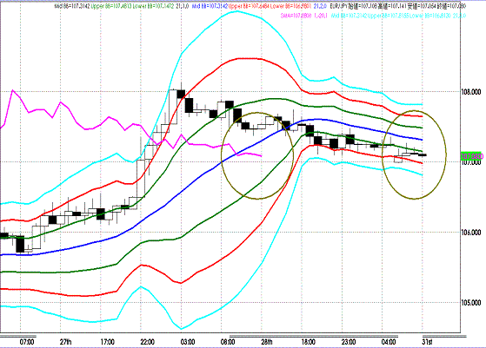486x348 pixels.
Task: Click the black Mid BB legend at top left
Action: coord(72,6)
